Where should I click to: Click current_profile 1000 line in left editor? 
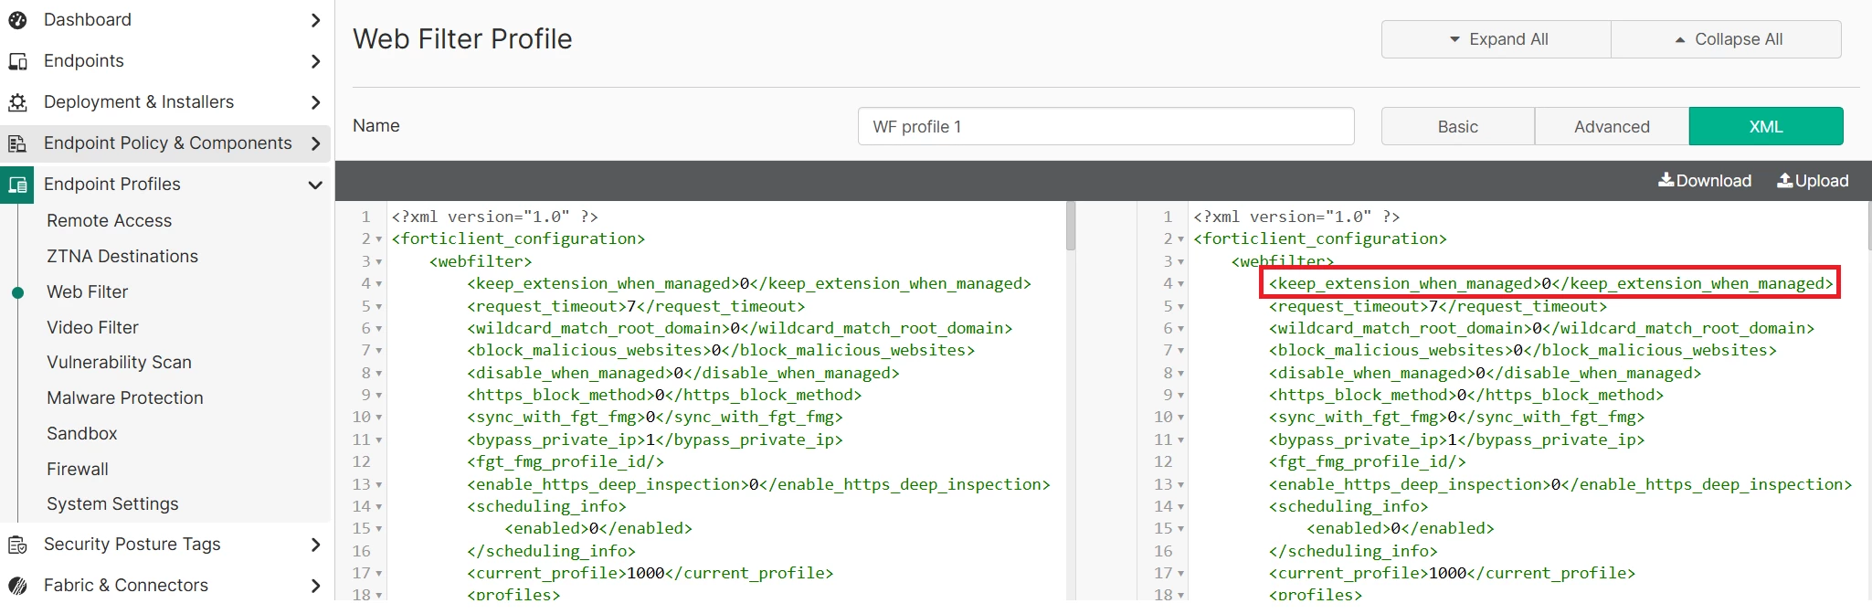[650, 574]
